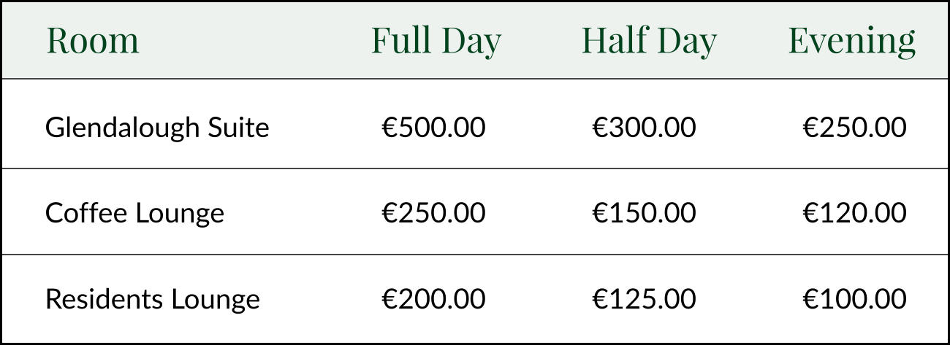Click the word Glendalough
This screenshot has width=950, height=345.
coord(122,128)
